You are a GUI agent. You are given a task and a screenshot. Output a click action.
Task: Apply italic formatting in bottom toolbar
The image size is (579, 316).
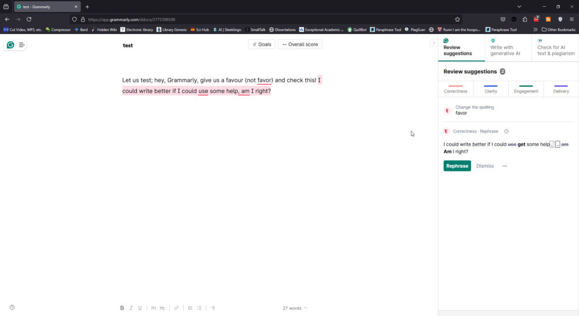(131, 308)
